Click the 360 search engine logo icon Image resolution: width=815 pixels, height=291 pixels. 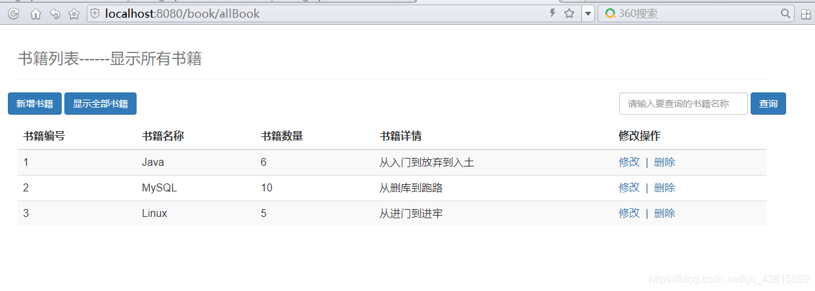610,13
